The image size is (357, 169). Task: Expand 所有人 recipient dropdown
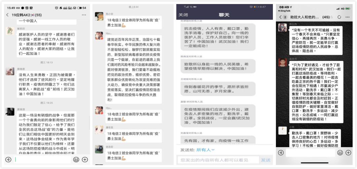(205, 150)
